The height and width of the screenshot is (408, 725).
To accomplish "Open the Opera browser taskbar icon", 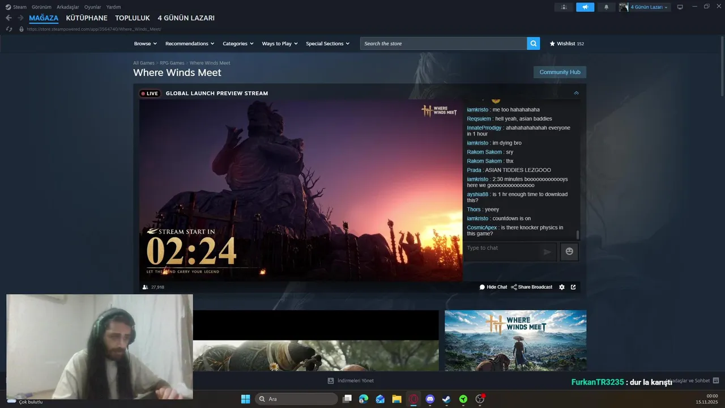I will (x=413, y=399).
